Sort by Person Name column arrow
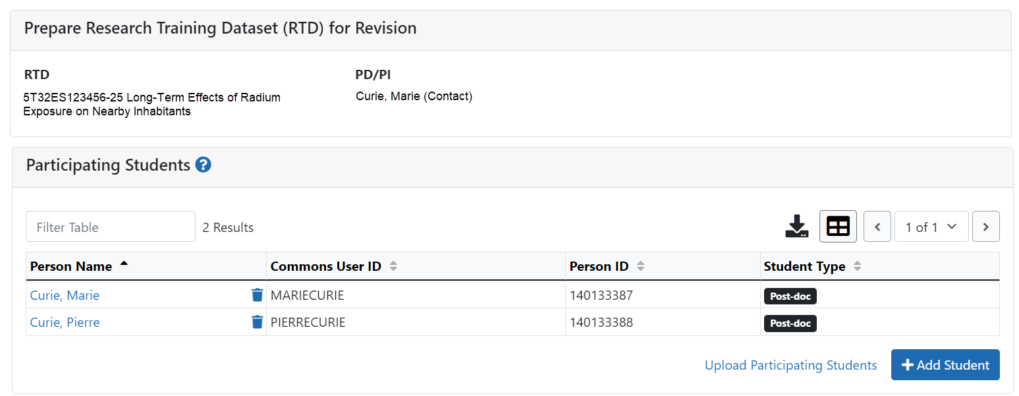This screenshot has height=396, width=1019. (124, 264)
